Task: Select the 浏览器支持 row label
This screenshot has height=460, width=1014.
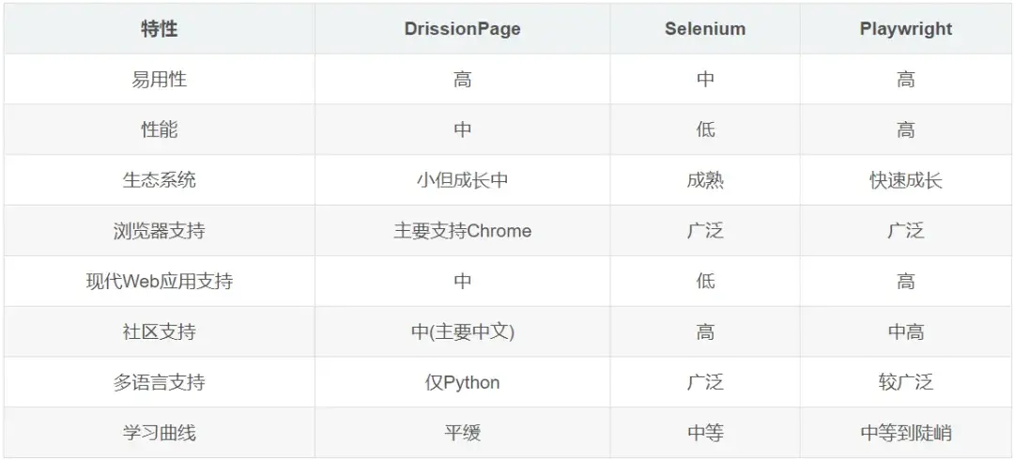Action: (159, 230)
